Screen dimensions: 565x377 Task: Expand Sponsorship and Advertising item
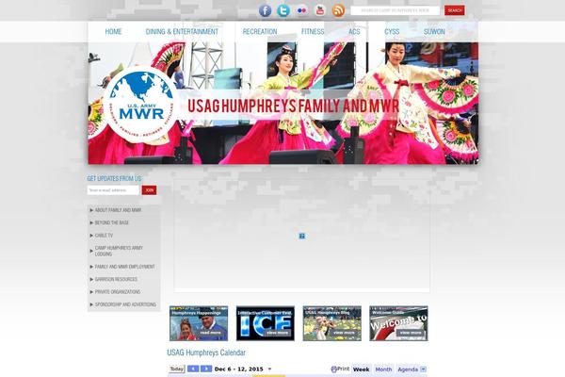pos(124,304)
